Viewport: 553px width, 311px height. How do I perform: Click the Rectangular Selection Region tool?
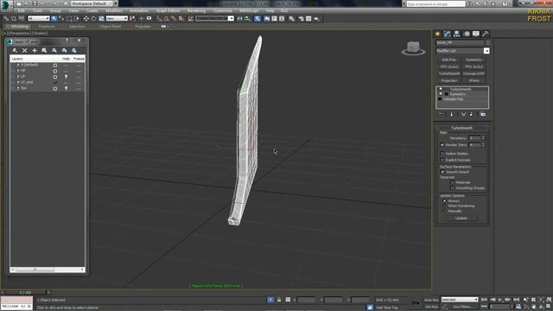click(x=69, y=18)
